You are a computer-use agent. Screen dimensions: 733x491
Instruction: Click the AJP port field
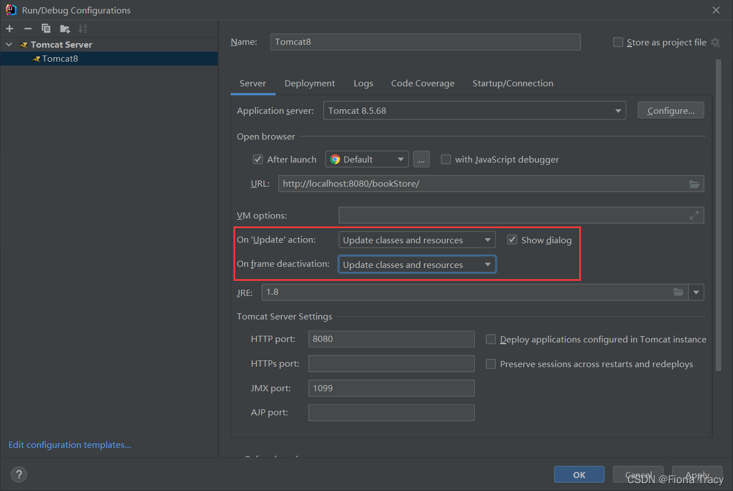click(x=392, y=413)
